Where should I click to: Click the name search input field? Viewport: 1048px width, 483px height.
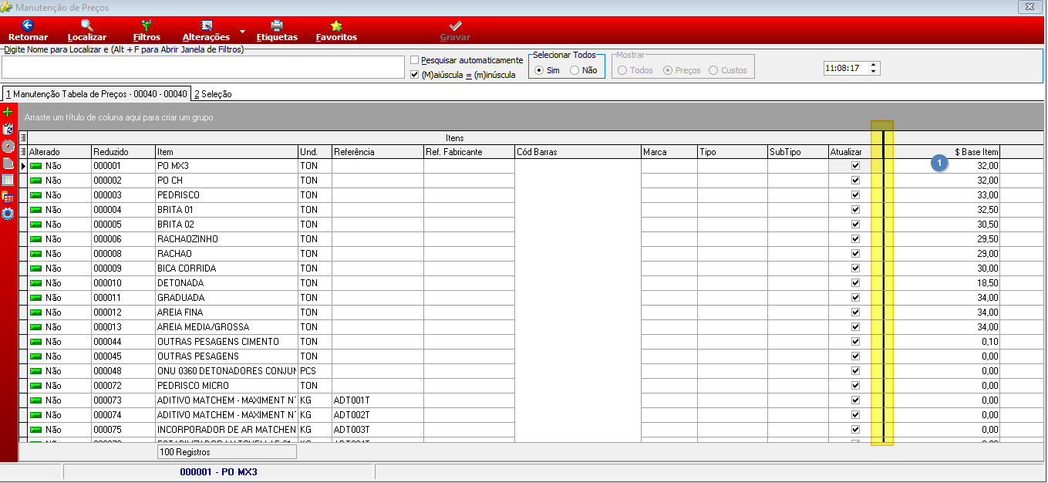(x=204, y=67)
